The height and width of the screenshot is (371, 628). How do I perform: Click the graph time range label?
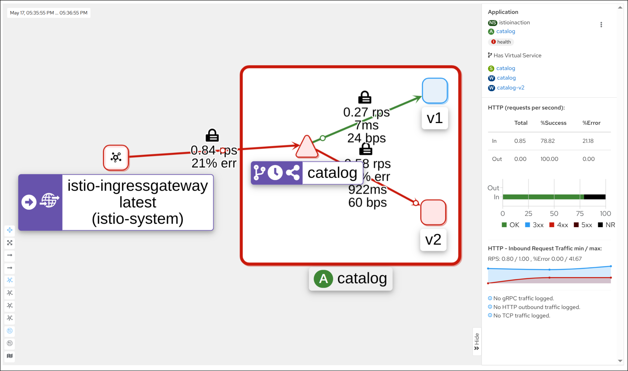[49, 13]
